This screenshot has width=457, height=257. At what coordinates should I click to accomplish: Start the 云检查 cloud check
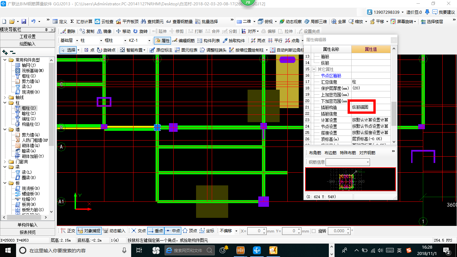tap(104, 21)
